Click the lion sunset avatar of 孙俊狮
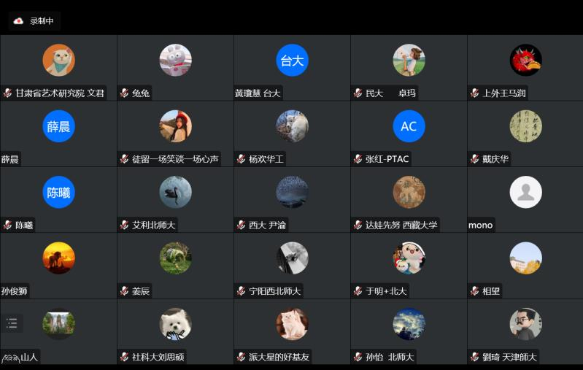This screenshot has width=583, height=370. (59, 258)
